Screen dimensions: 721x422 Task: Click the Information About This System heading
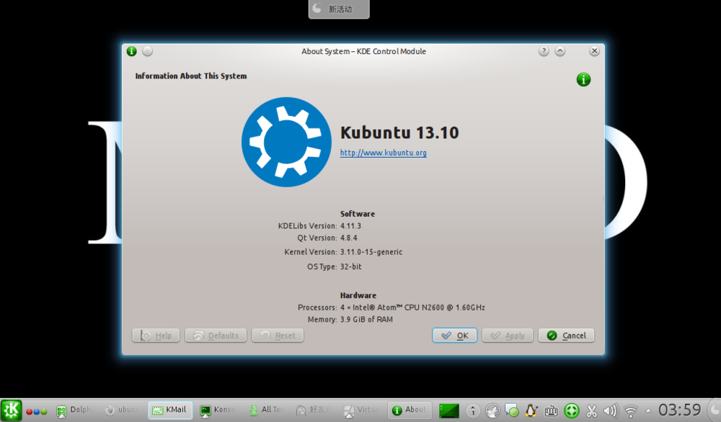point(191,76)
